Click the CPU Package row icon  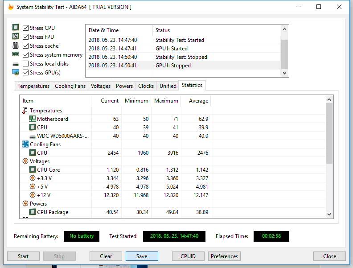(x=33, y=212)
